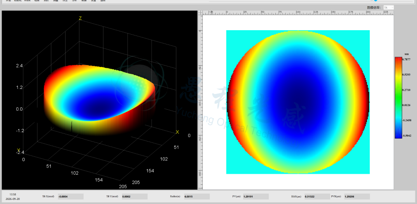This screenshot has height=204, width=417.
Task: Click the um unit label above color scale
Action: [x=406, y=54]
